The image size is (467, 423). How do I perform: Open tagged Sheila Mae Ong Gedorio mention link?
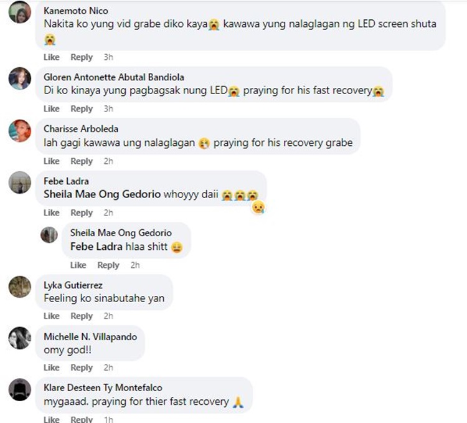coord(102,194)
